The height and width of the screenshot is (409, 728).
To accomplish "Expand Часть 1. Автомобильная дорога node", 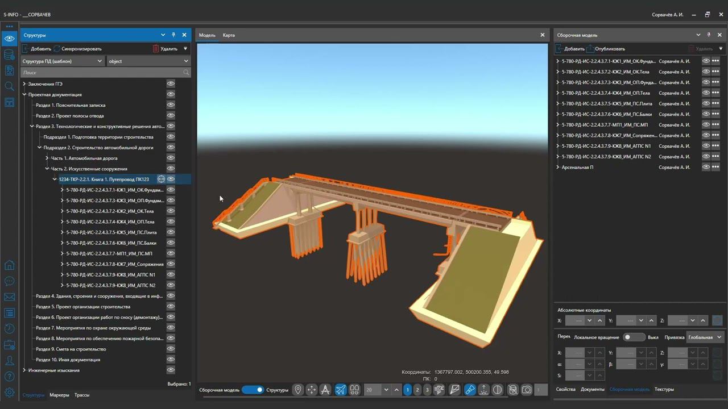I will point(47,158).
